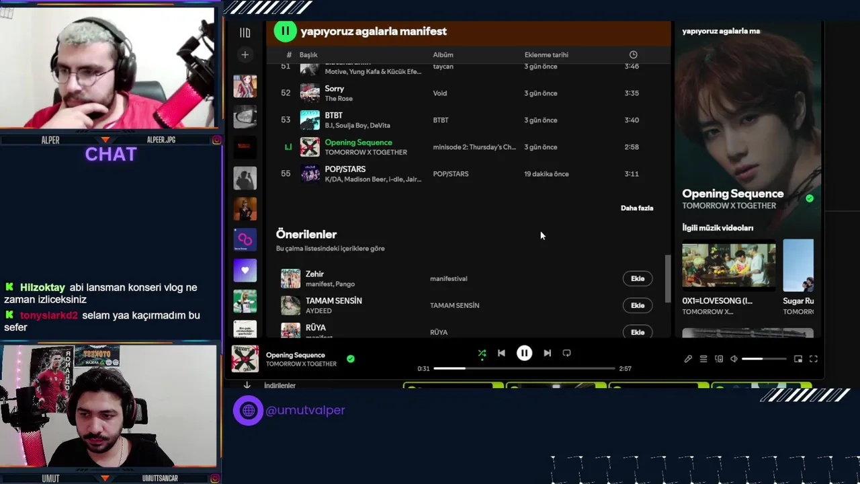Click the Instagram icon beside ALPEER.JPG
Image resolution: width=860 pixels, height=484 pixels.
point(216,140)
